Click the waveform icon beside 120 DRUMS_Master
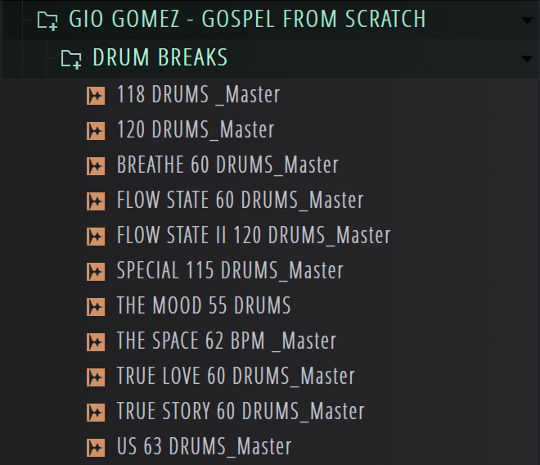The height and width of the screenshot is (465, 540). pos(96,130)
